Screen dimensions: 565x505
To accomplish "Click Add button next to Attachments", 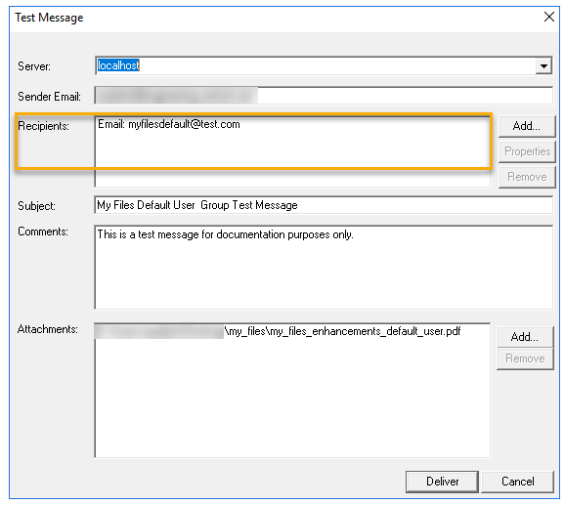I will coord(525,337).
